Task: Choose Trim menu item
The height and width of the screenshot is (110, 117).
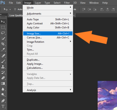Action: click(x=48, y=50)
